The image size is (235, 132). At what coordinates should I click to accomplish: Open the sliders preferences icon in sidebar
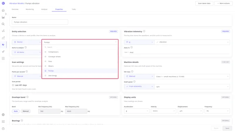(3, 121)
